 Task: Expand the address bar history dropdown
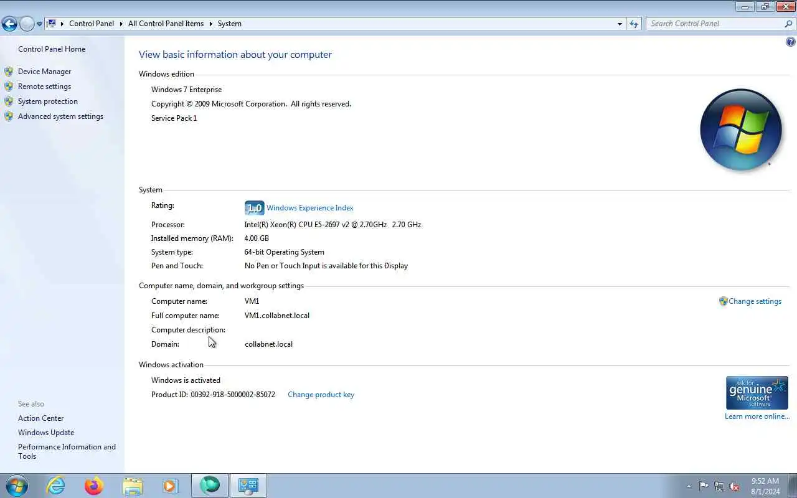620,24
